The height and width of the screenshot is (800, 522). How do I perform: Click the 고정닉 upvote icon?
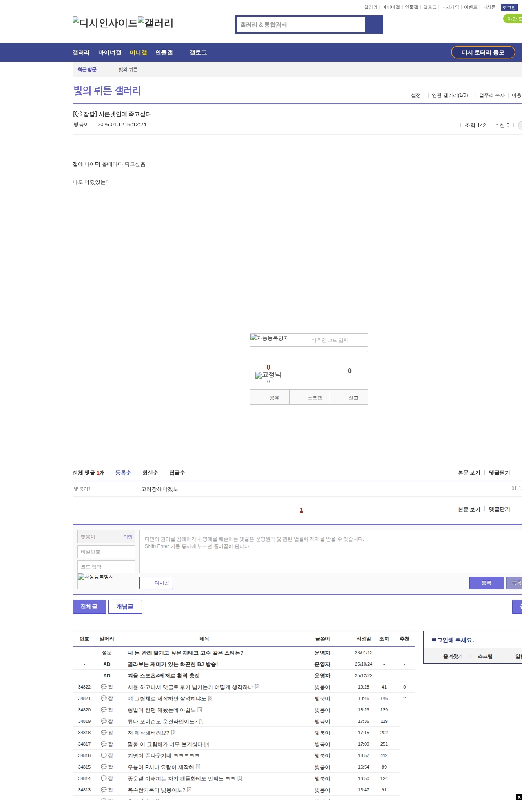point(268,375)
